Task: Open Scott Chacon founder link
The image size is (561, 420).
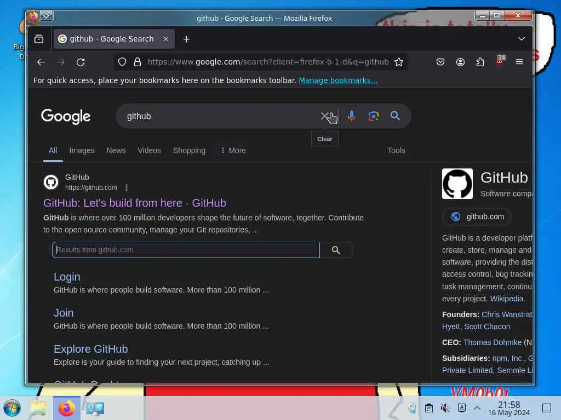Action: pos(487,326)
